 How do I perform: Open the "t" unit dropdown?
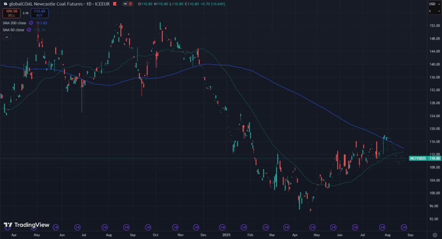434,11
